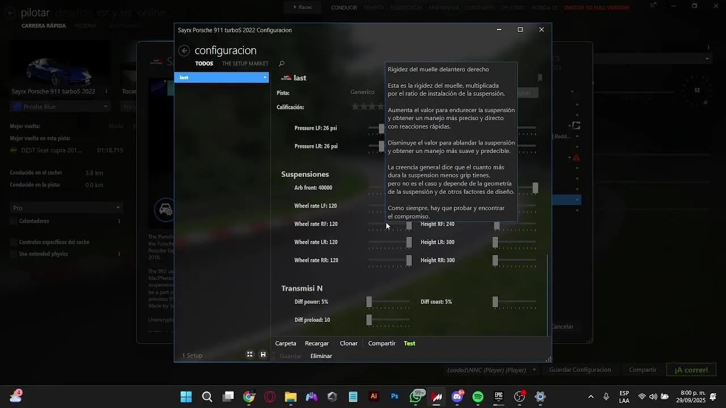Adjust the Height RF slider handle
The height and width of the screenshot is (408, 726).
[x=497, y=225]
